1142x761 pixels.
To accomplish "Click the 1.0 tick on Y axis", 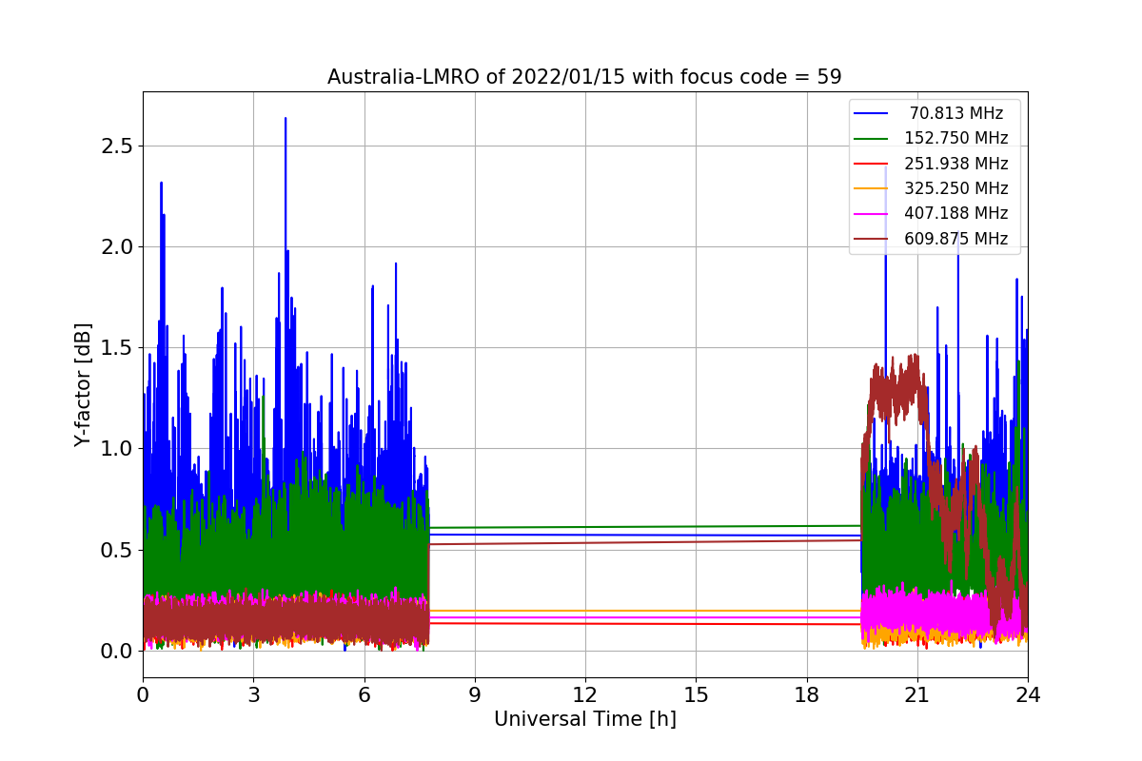I will tap(119, 448).
